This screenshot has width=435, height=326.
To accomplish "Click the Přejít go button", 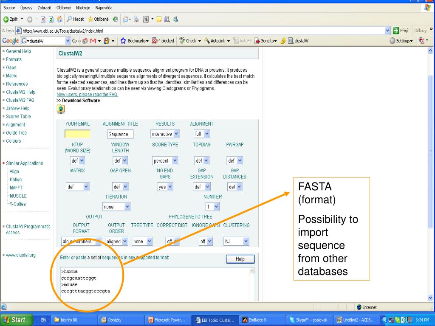I will coord(401,31).
